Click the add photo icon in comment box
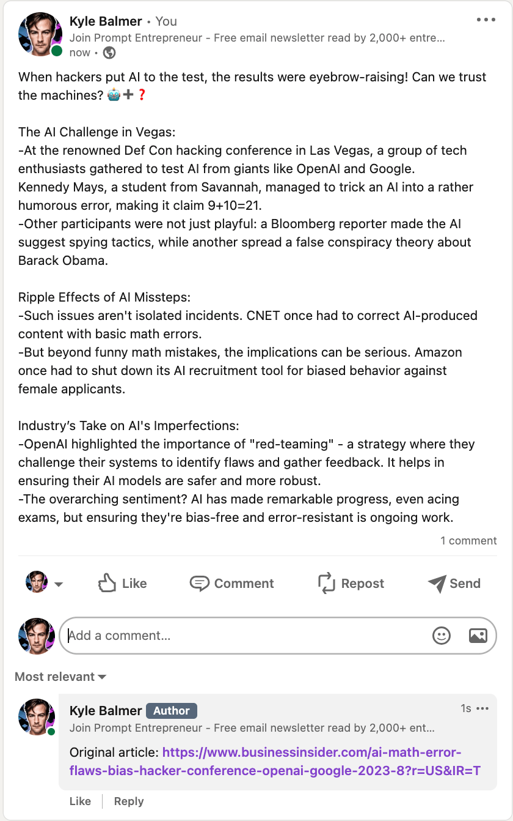The height and width of the screenshot is (821, 513). [x=478, y=636]
